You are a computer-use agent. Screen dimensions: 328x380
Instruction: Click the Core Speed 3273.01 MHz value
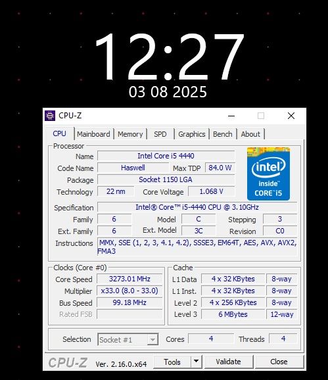(x=129, y=279)
